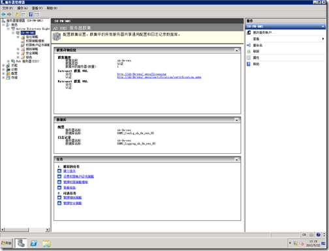The height and width of the screenshot is (251, 329).
Task: Click the Server Manager taskbar icon
Action: coord(21,243)
